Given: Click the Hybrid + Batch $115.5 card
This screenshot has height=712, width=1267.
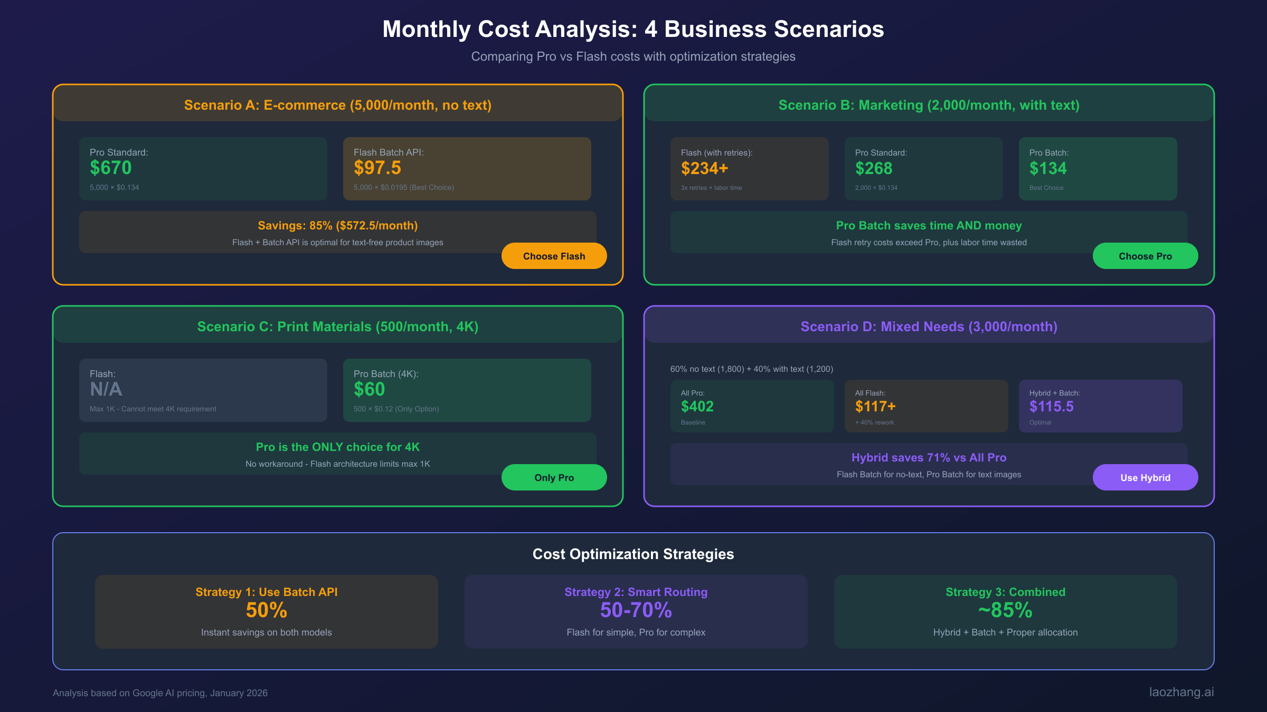Looking at the screenshot, I should [1100, 406].
